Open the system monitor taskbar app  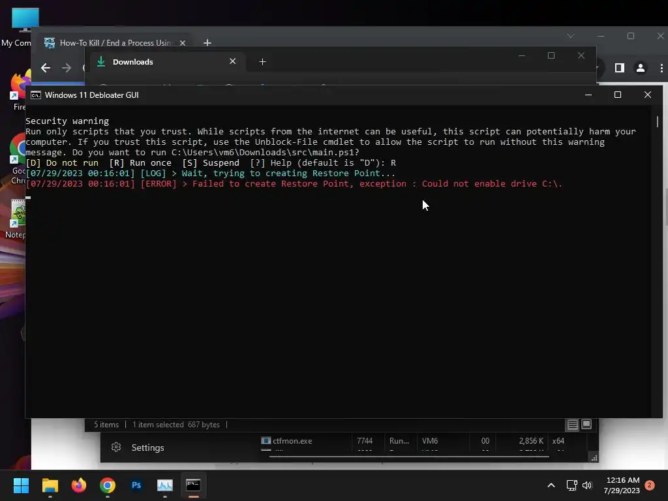click(x=165, y=485)
